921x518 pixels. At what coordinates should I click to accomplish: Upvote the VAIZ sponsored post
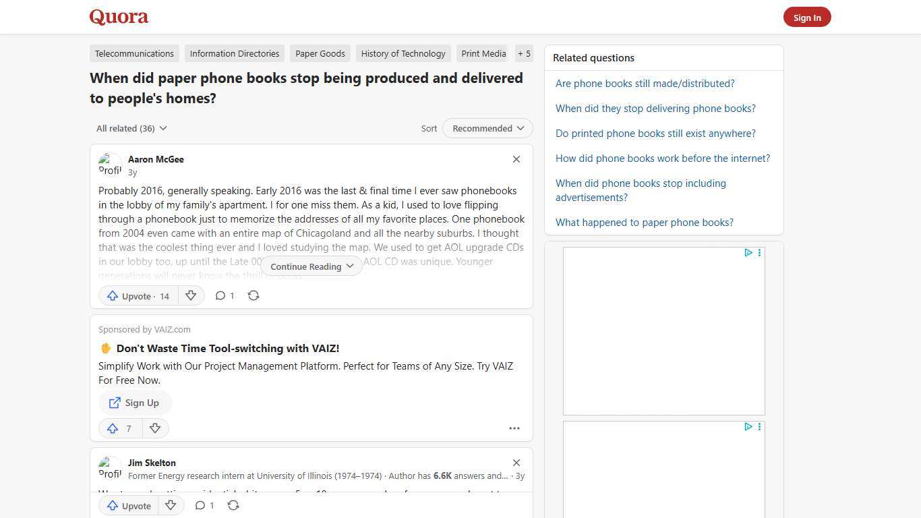pos(120,428)
